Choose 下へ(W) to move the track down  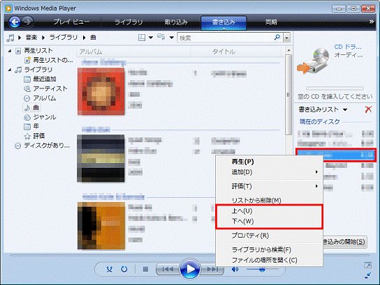click(269, 222)
